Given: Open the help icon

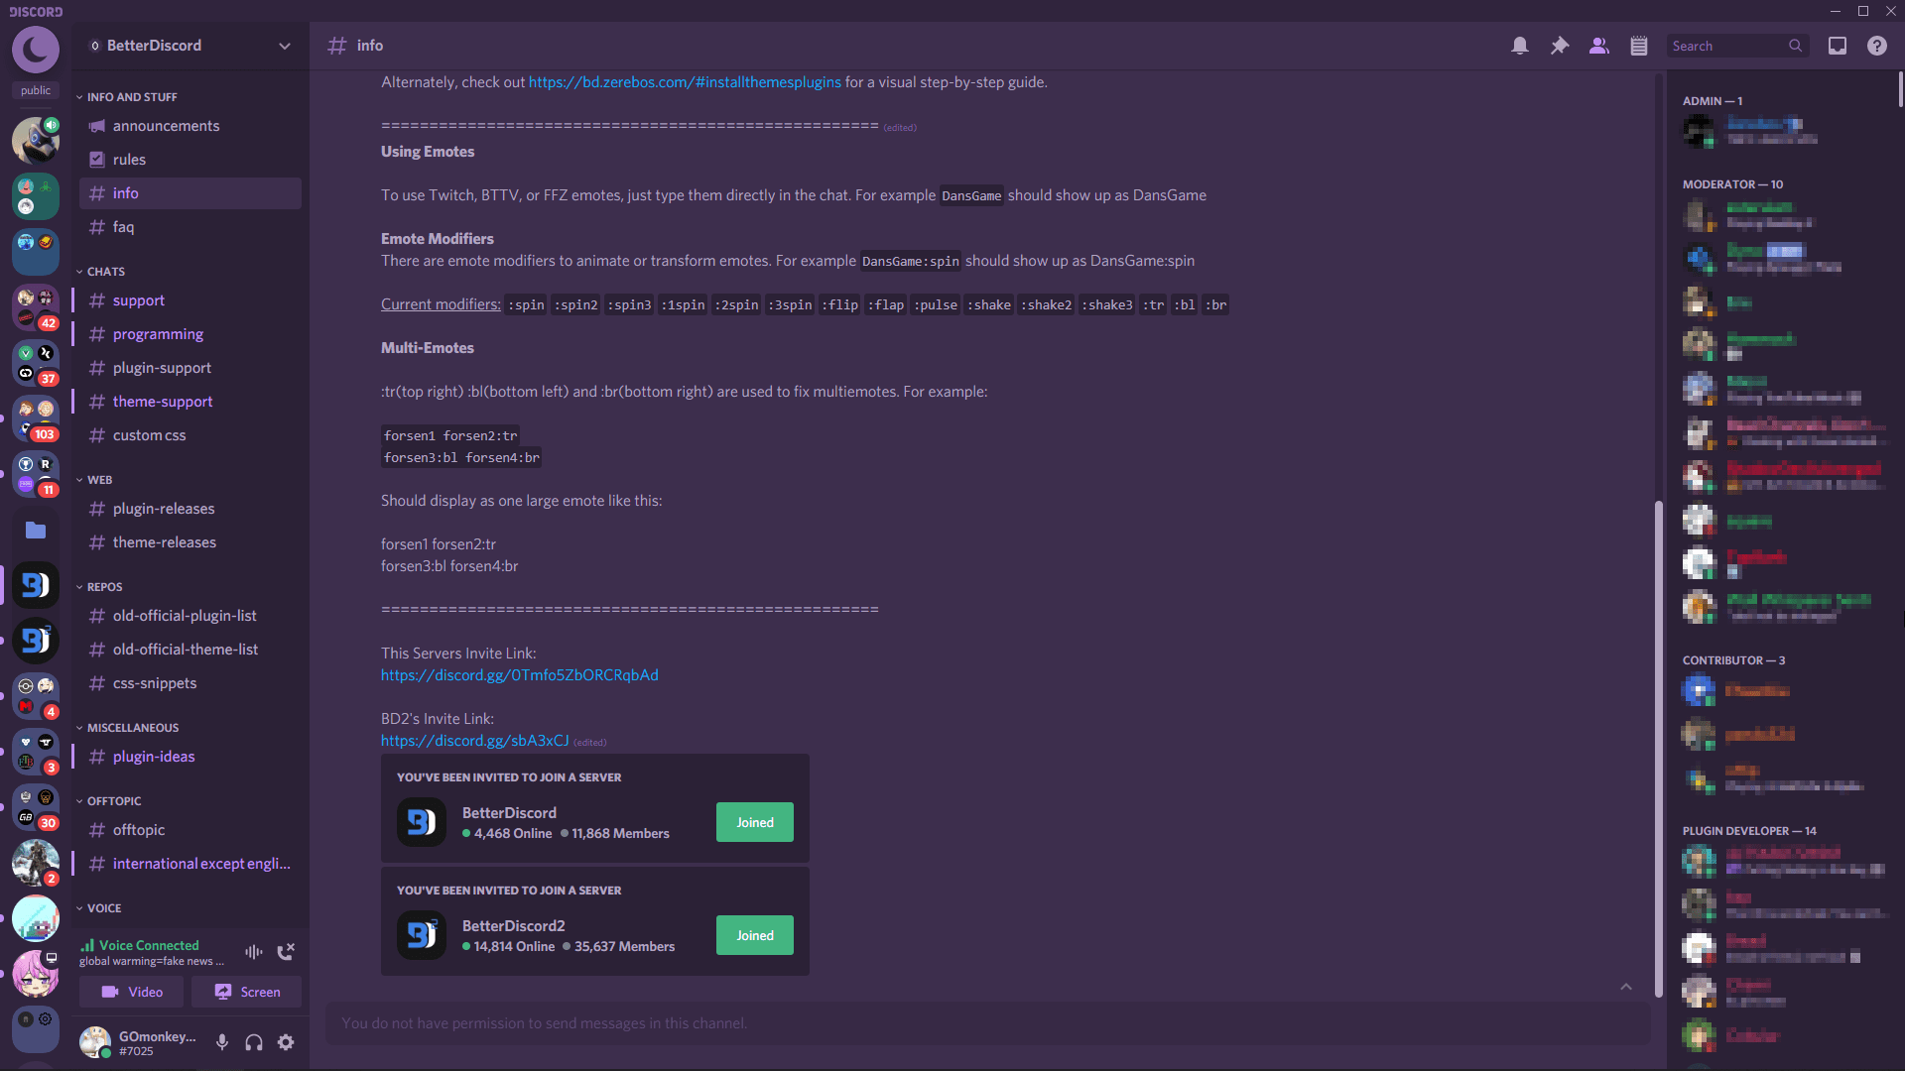Looking at the screenshot, I should (1876, 46).
